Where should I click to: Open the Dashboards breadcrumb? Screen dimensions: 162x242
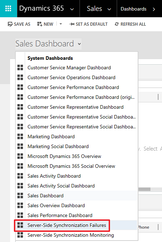point(133,9)
